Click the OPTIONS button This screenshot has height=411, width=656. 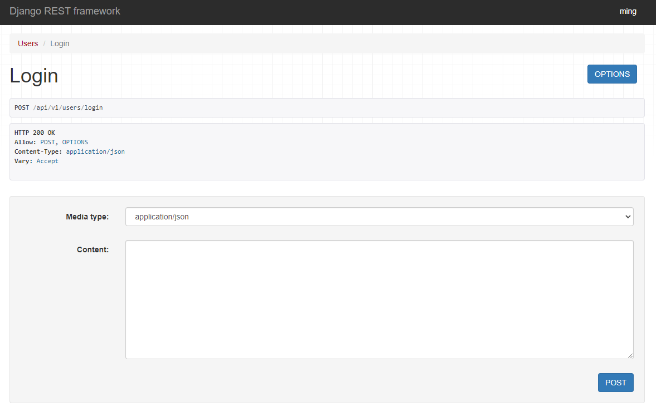click(x=612, y=74)
